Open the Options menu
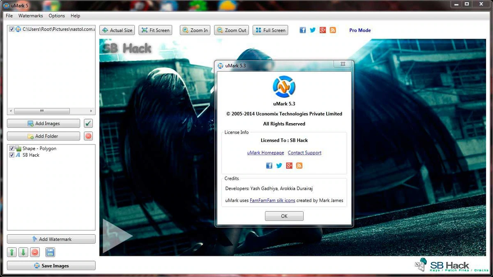Screen dimensions: 493x277 click(57, 16)
